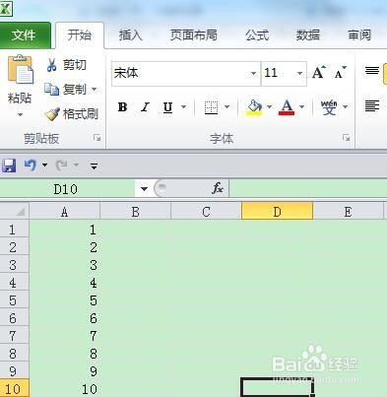Click the Save floppy disk icon
The height and width of the screenshot is (397, 387).
(x=9, y=165)
